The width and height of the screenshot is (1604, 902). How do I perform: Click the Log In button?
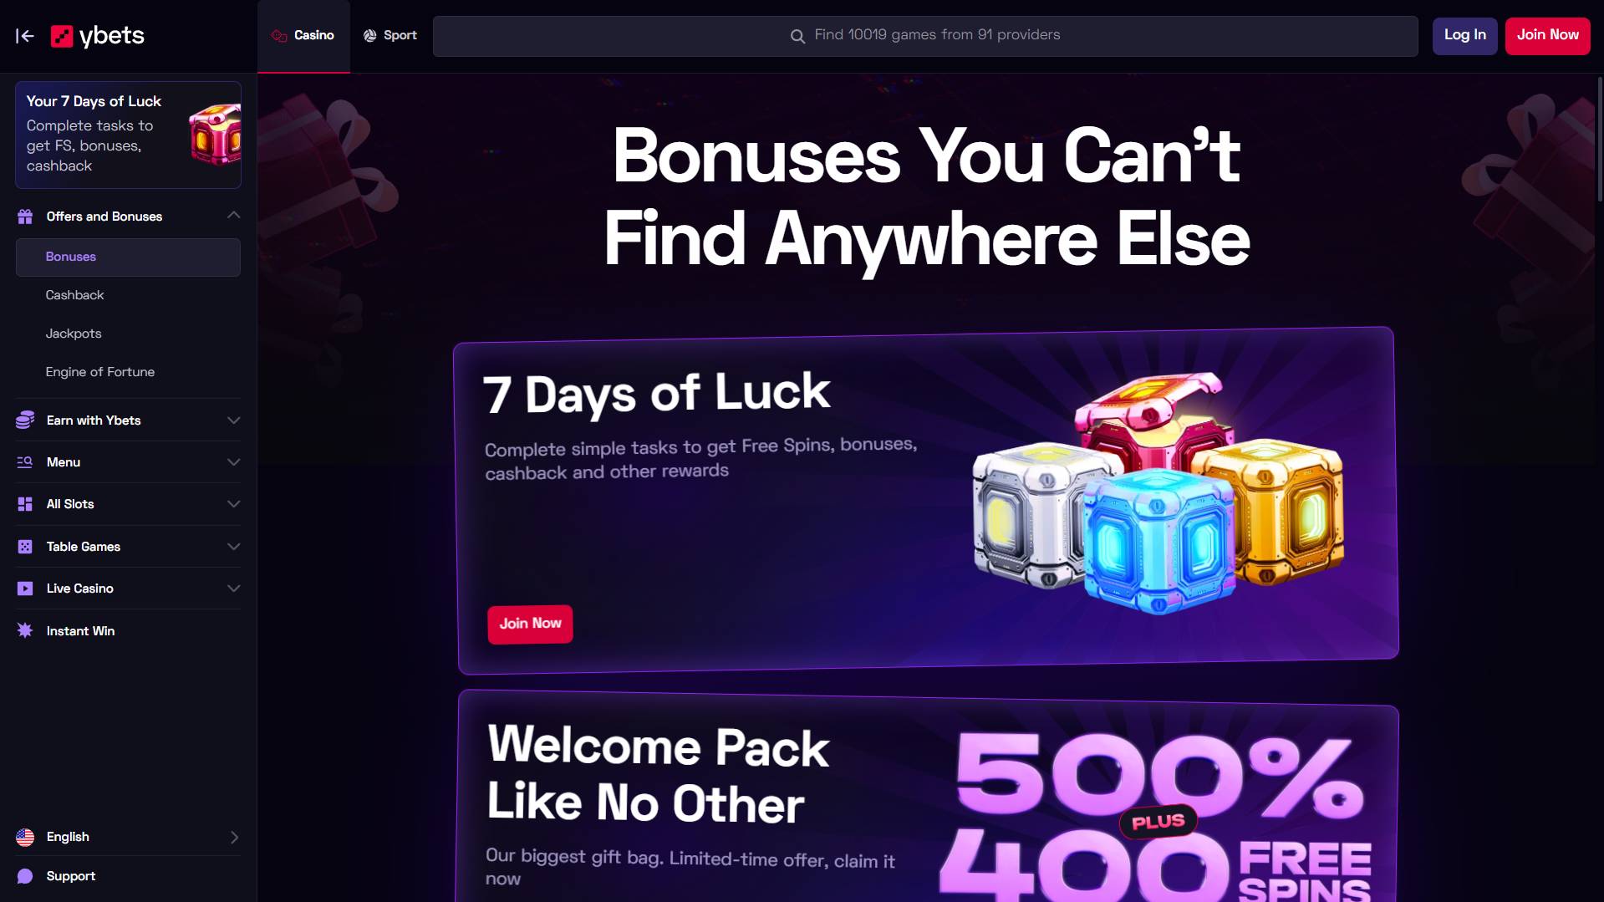point(1464,36)
